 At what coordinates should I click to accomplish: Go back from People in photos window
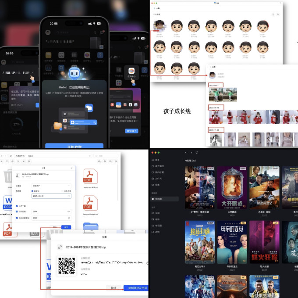[154, 8]
